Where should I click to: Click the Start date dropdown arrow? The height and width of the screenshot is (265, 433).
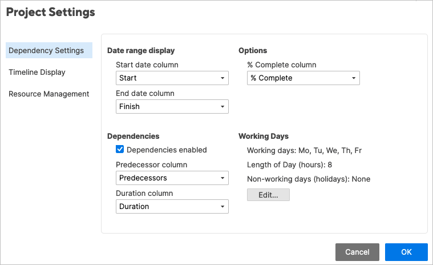[x=222, y=78]
